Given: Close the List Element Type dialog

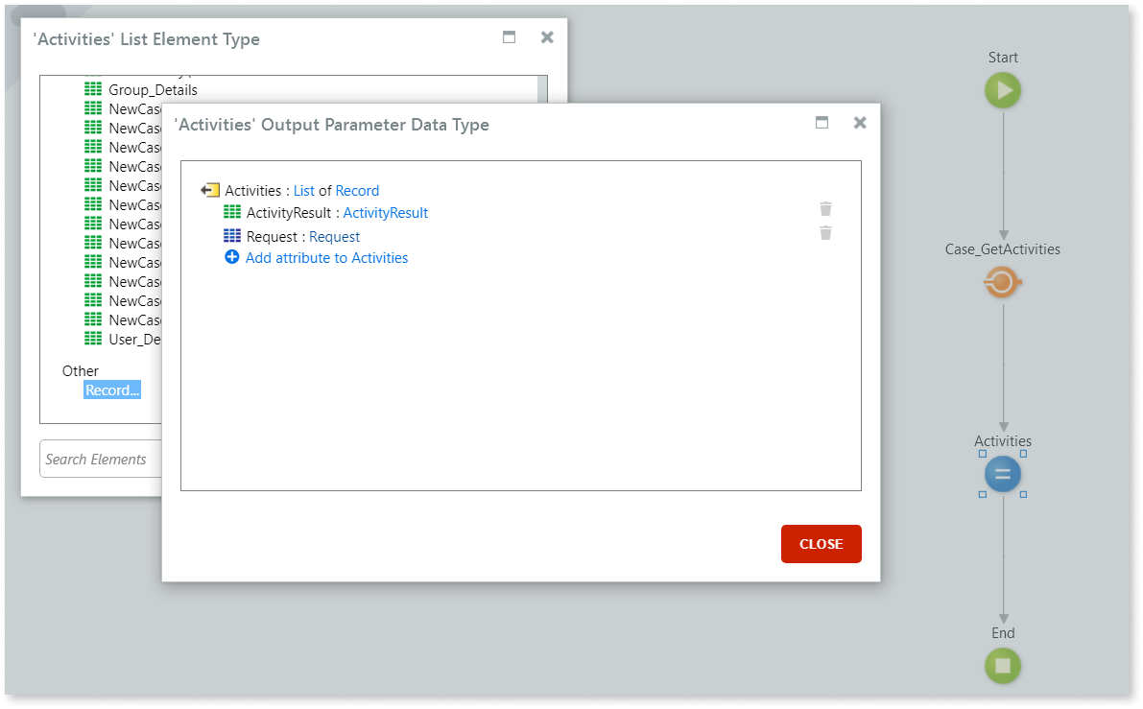Looking at the screenshot, I should [547, 37].
